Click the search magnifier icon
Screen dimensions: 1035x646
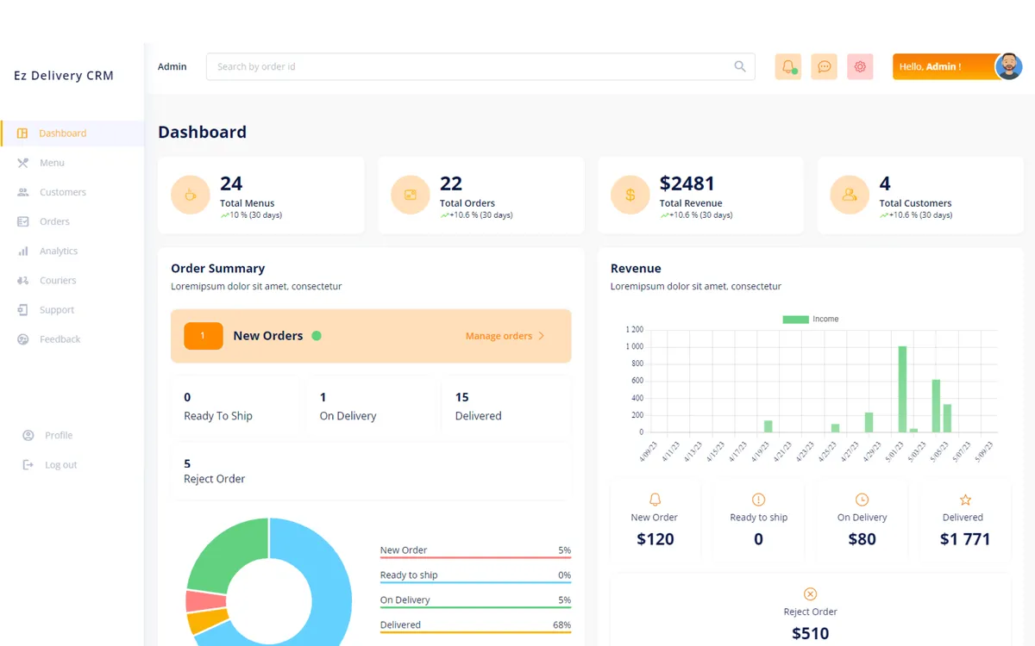click(740, 66)
